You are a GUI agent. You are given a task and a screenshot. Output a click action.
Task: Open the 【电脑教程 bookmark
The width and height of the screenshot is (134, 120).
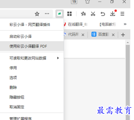tap(108, 24)
